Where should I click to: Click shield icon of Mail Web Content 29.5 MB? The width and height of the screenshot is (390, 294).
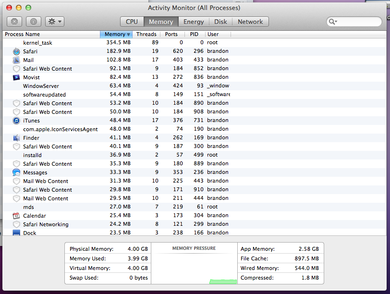(16, 198)
